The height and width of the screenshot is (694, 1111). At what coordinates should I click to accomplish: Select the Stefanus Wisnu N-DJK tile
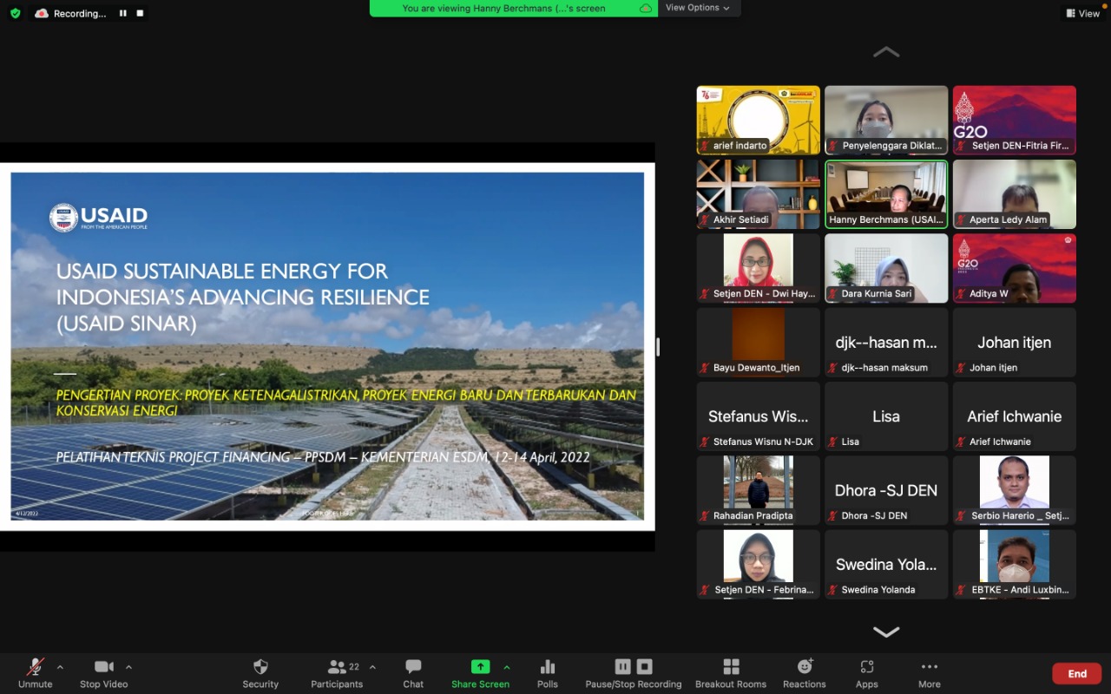point(759,416)
